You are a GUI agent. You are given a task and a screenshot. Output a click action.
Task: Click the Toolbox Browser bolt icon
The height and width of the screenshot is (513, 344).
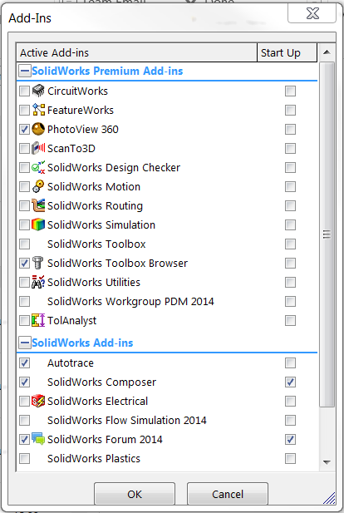[38, 263]
